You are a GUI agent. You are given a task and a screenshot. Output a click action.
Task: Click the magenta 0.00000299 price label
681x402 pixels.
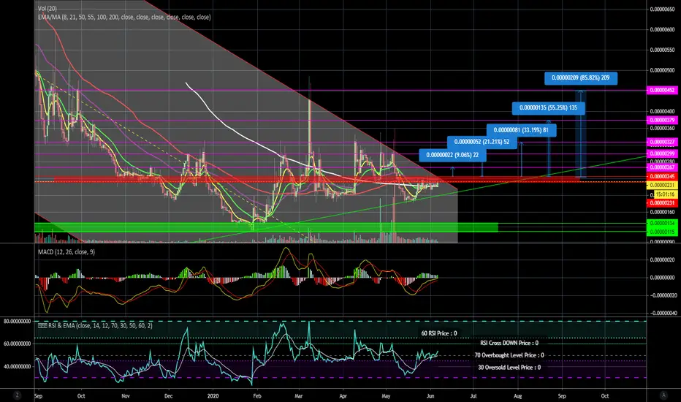tap(662, 153)
